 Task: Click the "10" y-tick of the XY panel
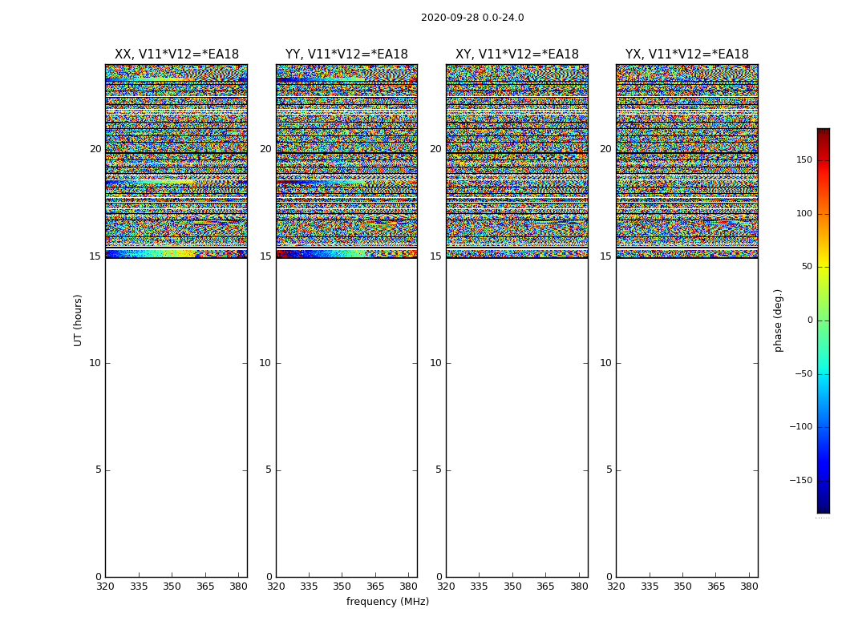435,363
